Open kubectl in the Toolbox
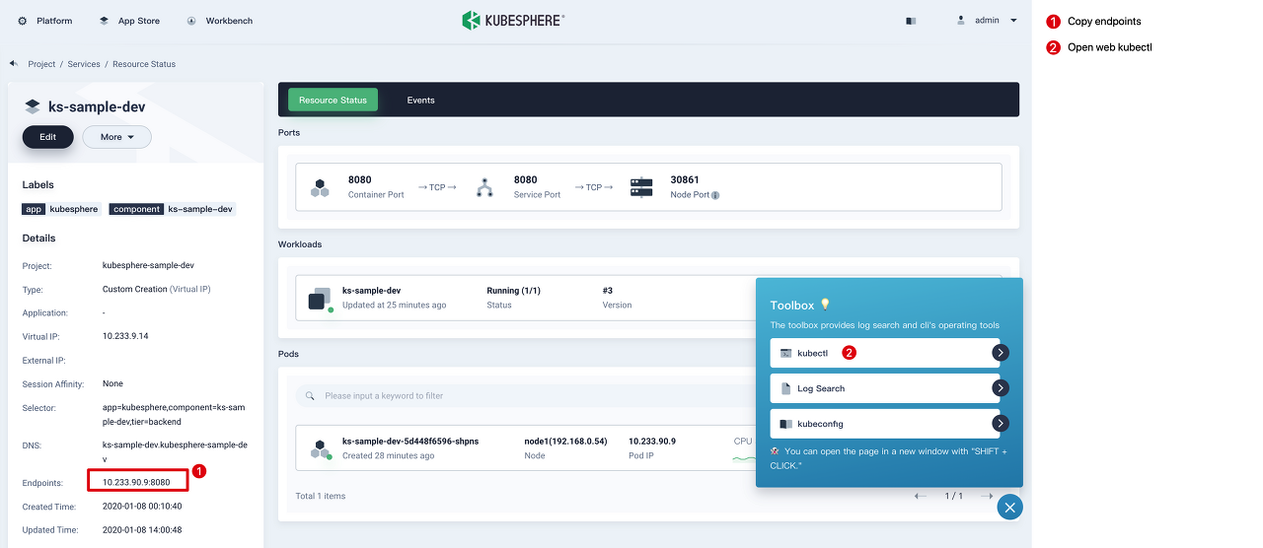The width and height of the screenshot is (1263, 548). coord(885,353)
